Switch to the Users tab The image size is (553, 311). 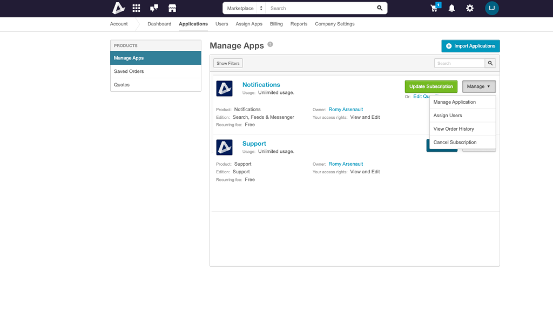coord(221,24)
